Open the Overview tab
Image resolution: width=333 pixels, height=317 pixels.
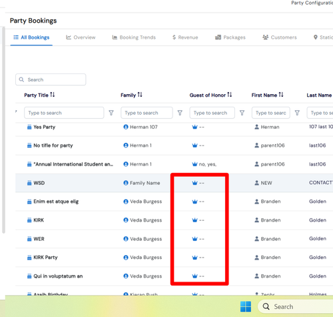[x=81, y=37]
